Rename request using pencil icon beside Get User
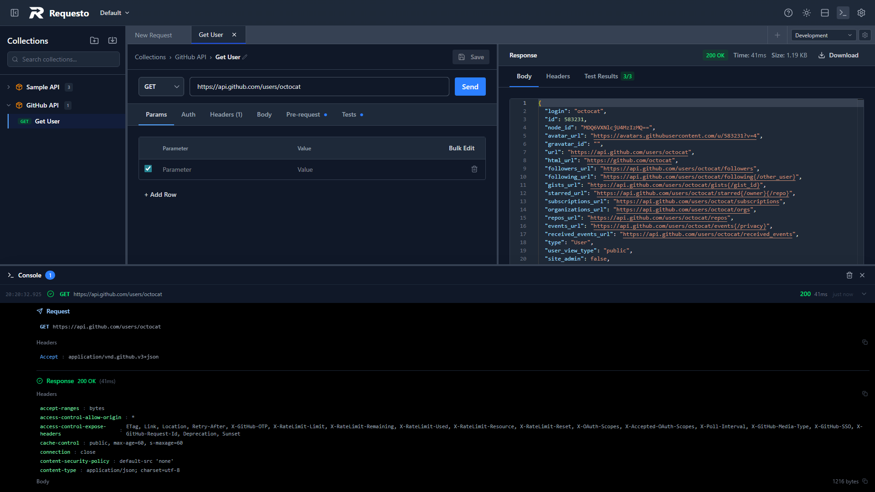 point(245,57)
